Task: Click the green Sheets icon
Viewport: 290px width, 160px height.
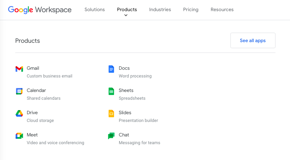Action: click(x=111, y=91)
